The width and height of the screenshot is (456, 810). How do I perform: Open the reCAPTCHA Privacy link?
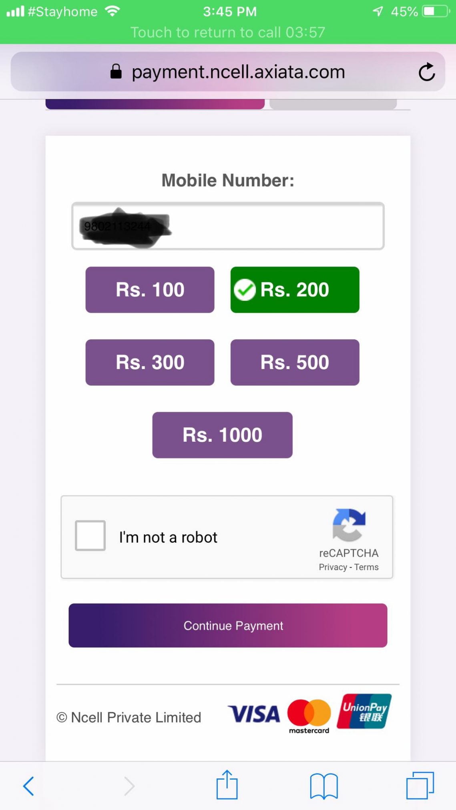pos(333,567)
